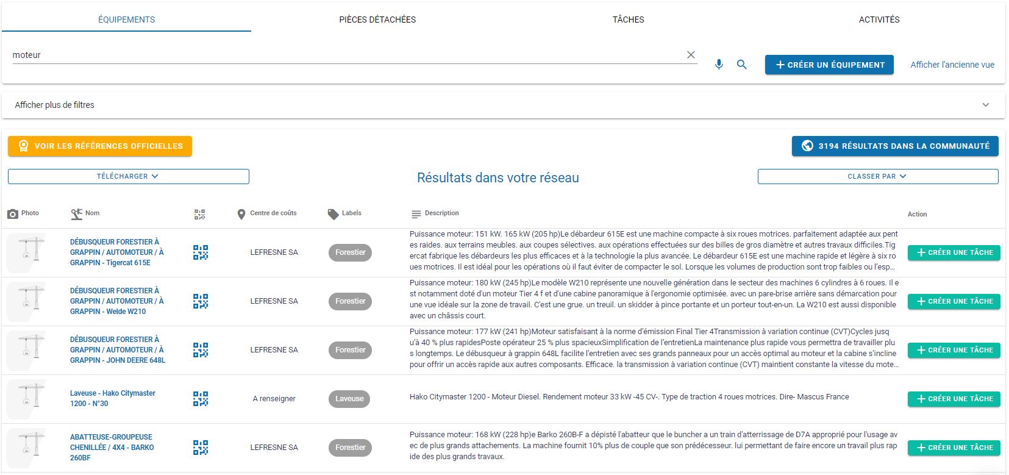Viewport: 1009px width, 475px height.
Task: Click the Forestier label on BARKO row
Action: tap(351, 448)
